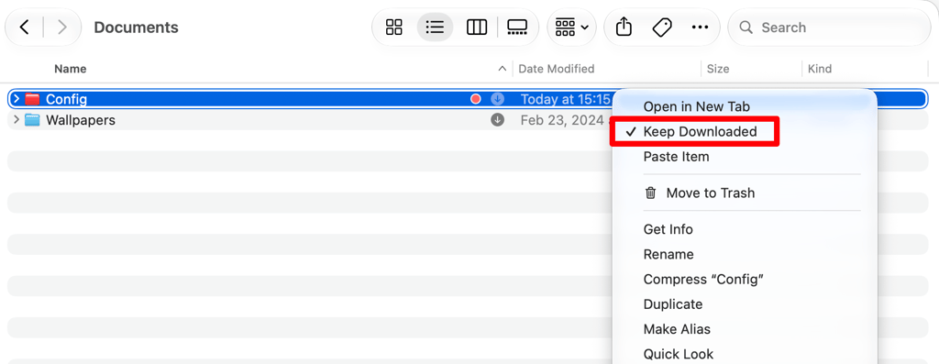Go back with the left chevron button

(24, 27)
